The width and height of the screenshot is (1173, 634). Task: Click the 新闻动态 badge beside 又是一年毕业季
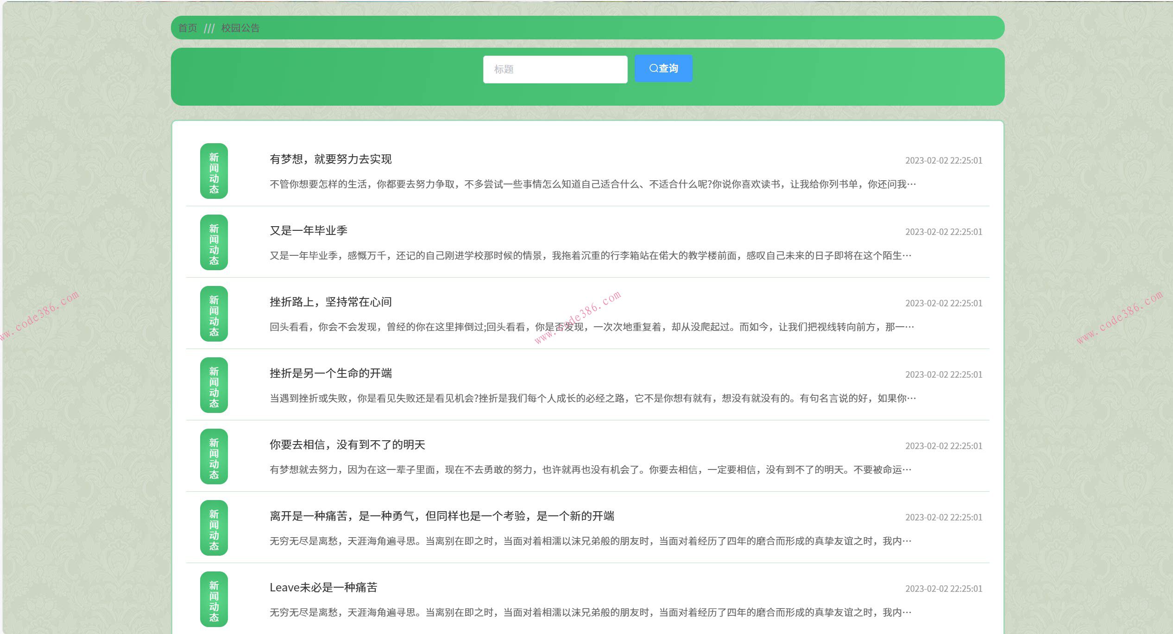(x=214, y=242)
